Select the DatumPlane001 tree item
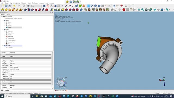 click(12, 40)
